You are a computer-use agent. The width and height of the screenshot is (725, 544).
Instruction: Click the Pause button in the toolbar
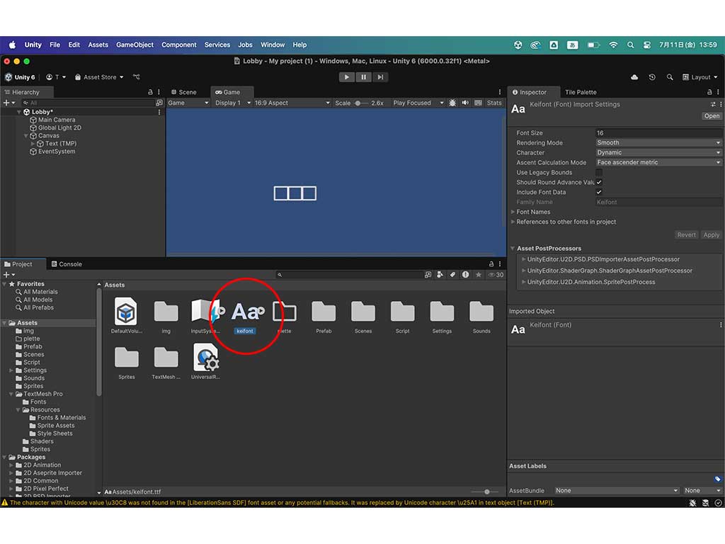[x=363, y=77]
